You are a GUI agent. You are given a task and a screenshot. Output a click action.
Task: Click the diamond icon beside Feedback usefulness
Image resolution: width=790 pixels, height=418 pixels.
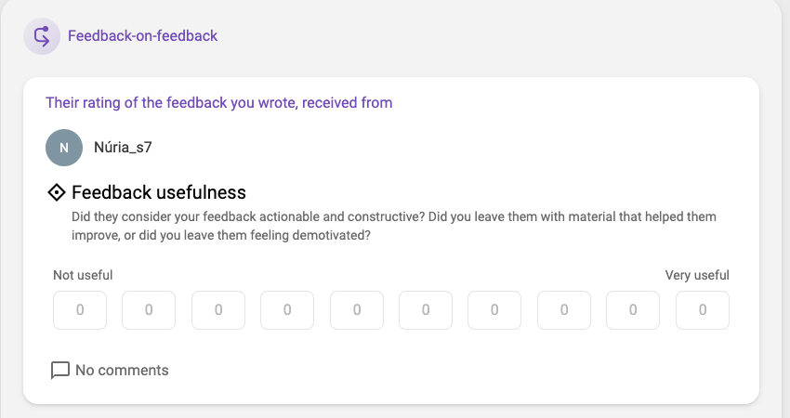coord(57,192)
